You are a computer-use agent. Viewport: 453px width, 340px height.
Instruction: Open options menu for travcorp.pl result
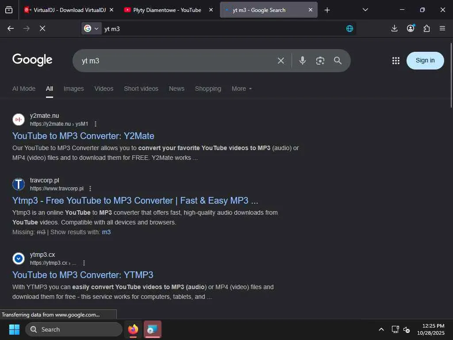[90, 189]
